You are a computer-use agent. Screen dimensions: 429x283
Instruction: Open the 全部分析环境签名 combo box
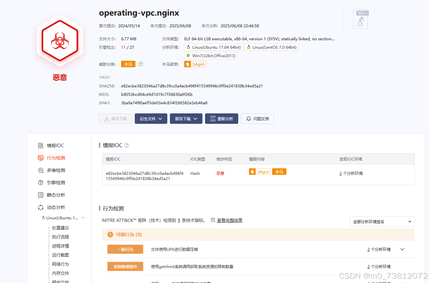point(382,222)
